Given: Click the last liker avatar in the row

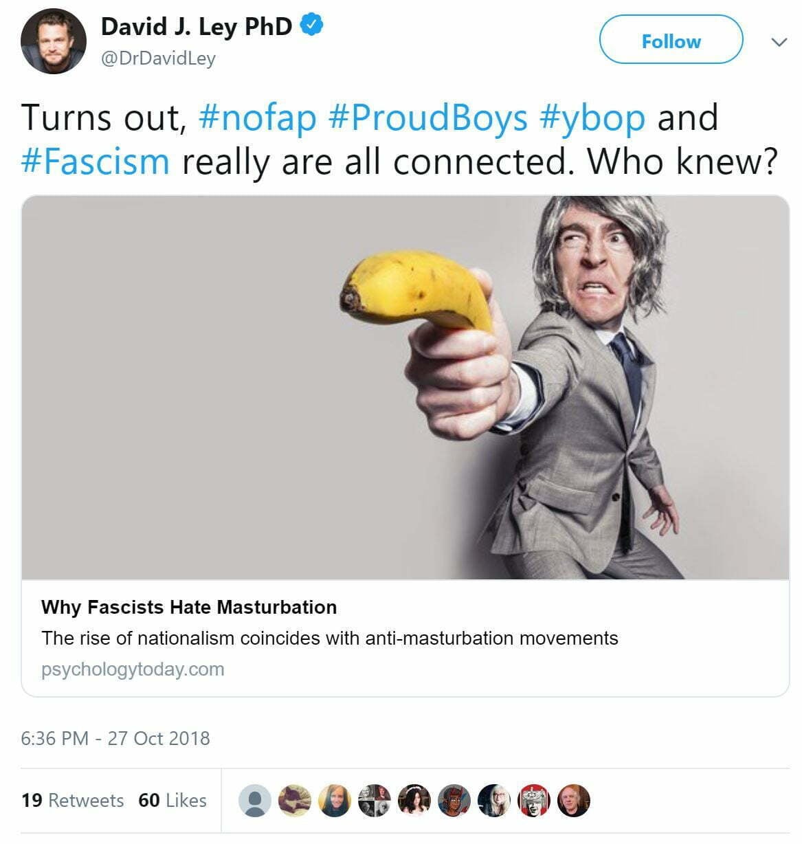Looking at the screenshot, I should point(573,801).
